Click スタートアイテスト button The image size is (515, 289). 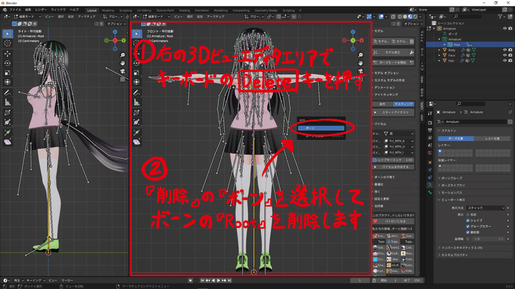pyautogui.click(x=393, y=112)
